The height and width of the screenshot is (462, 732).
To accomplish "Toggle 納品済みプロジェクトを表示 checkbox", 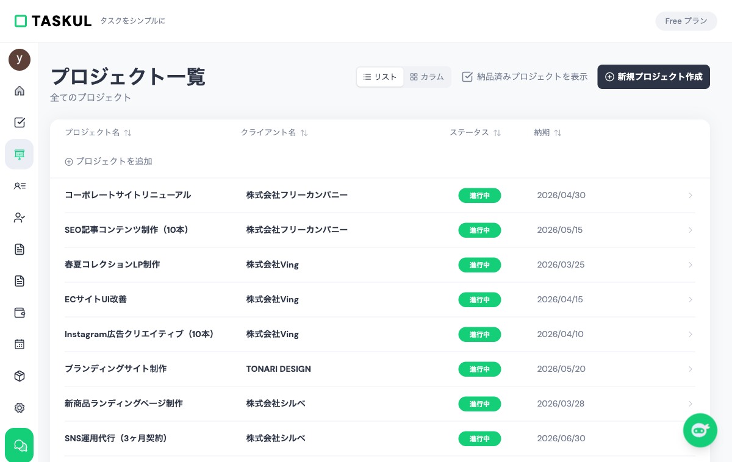I will [468, 77].
